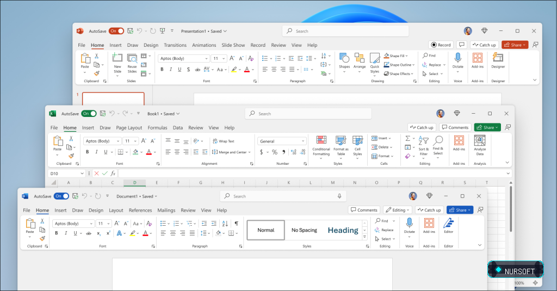Image resolution: width=557 pixels, height=291 pixels.
Task: Click Catch up button in Excel
Action: coord(422,127)
